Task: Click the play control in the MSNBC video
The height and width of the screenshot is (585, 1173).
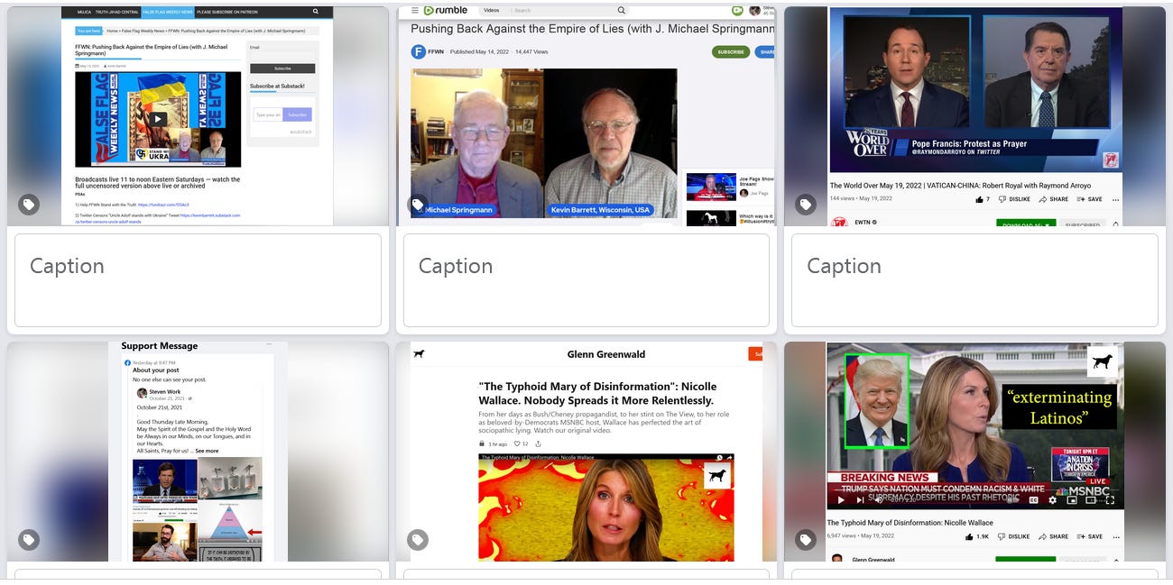Action: coord(840,500)
